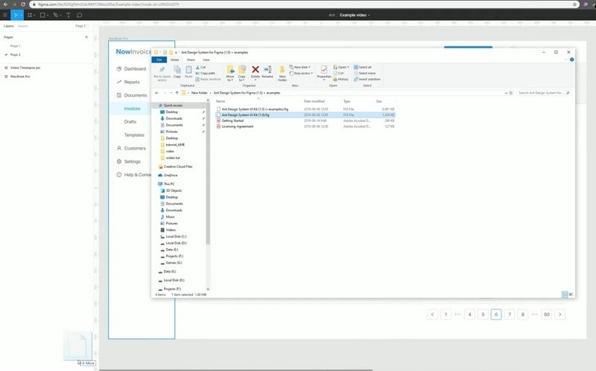
Task: Select the Comment tool in Figma
Action: click(80, 15)
